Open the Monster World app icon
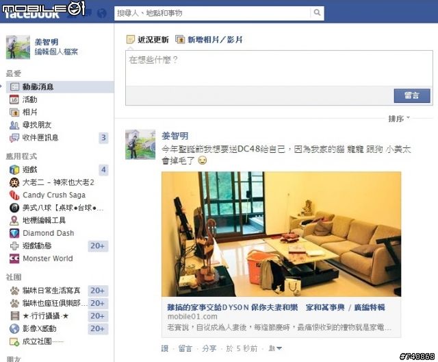Image resolution: width=438 pixels, height=362 pixels. click(x=14, y=258)
